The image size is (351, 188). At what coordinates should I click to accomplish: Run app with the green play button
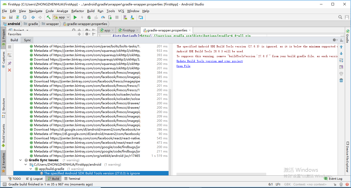click(x=75, y=17)
